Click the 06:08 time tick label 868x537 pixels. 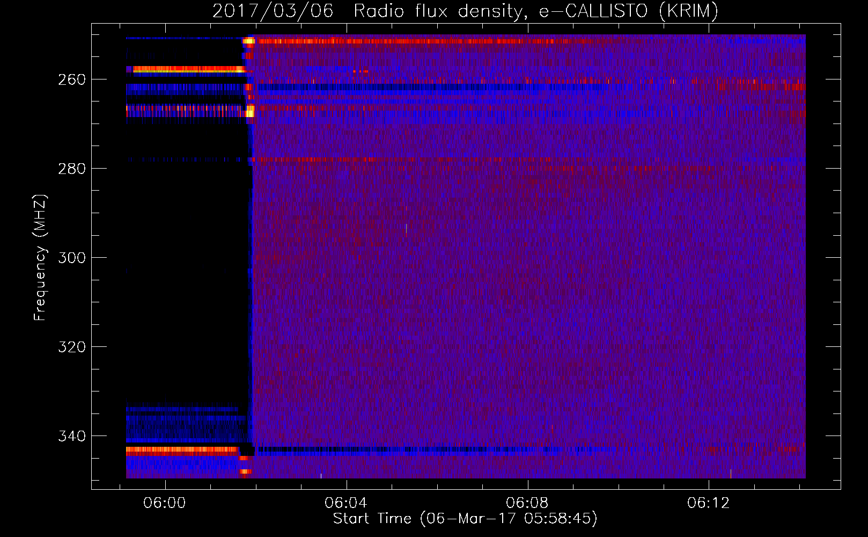click(527, 503)
